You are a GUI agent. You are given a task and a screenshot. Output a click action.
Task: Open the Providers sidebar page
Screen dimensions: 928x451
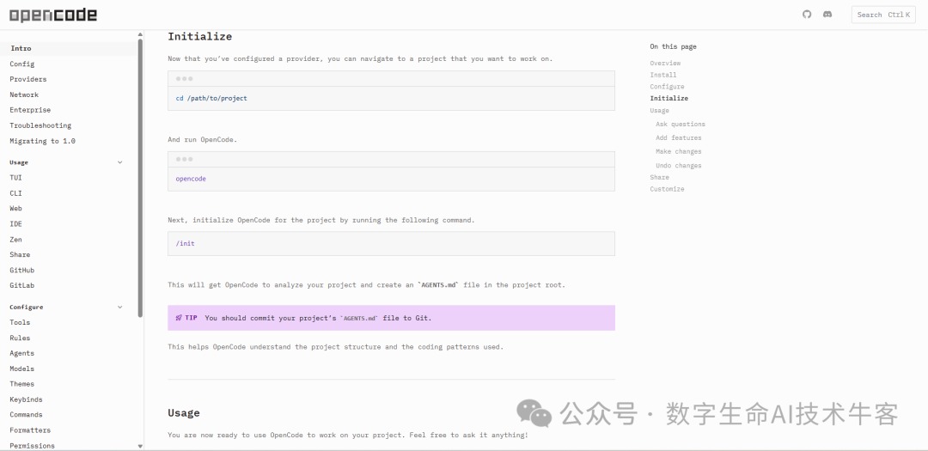[x=27, y=79]
